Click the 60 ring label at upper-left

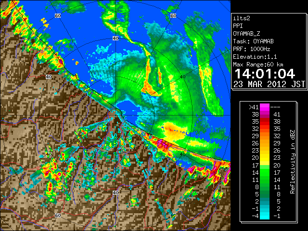(x=58, y=16)
